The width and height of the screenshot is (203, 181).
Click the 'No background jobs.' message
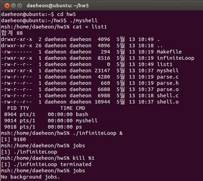pos(30,177)
